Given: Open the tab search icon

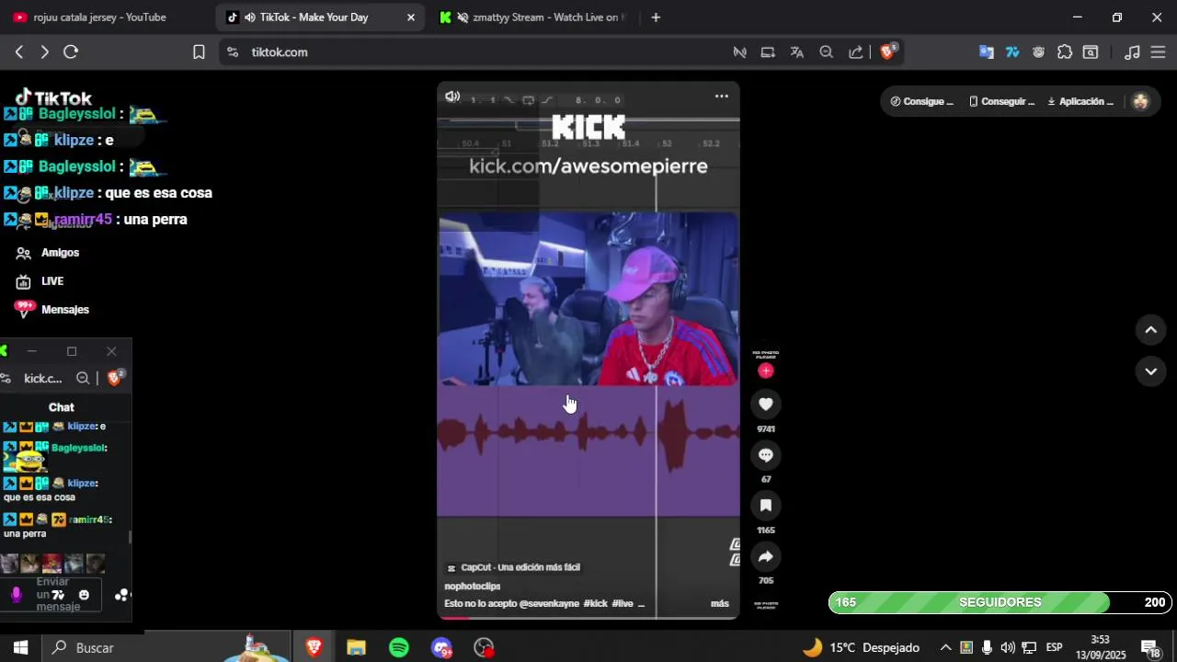Looking at the screenshot, I should click(1091, 52).
